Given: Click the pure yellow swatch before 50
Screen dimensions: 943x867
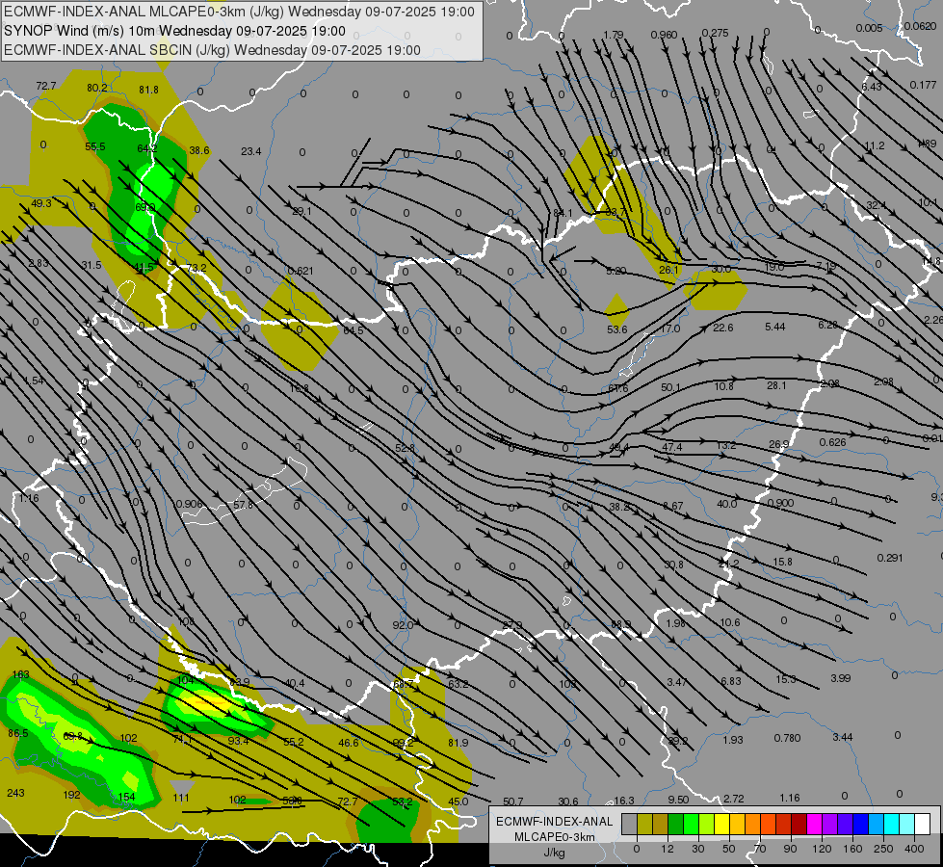Looking at the screenshot, I should point(721,825).
